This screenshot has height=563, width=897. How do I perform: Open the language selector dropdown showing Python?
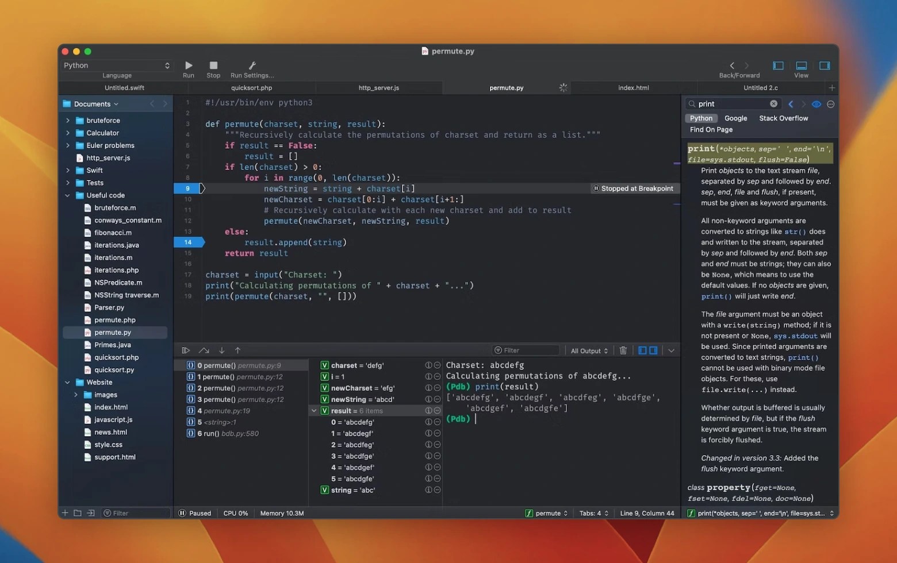[x=116, y=65]
